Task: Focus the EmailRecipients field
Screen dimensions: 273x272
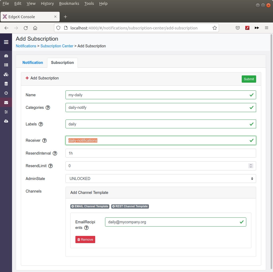Action: tap(175, 222)
